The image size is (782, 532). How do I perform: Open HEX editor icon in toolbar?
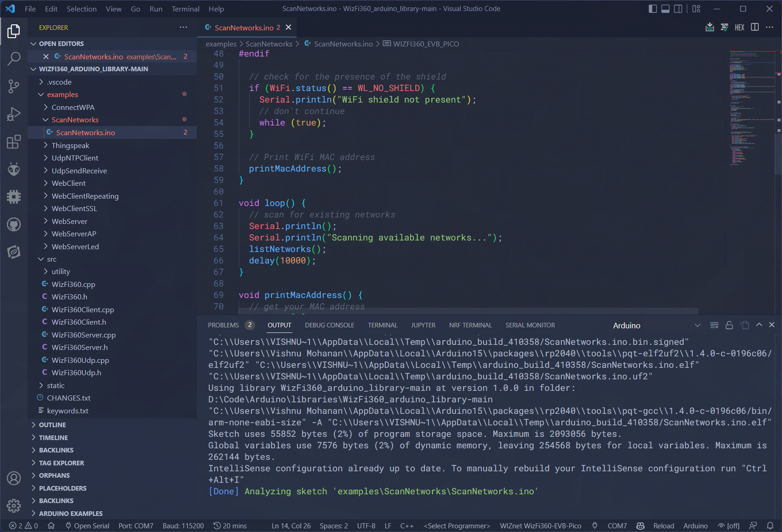click(x=739, y=27)
